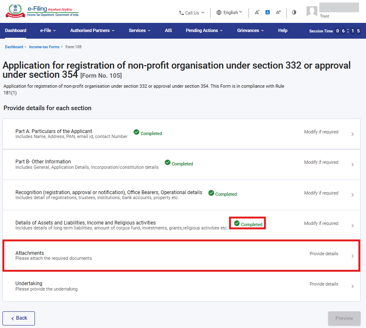Increase font size with A+ icon

278,12
